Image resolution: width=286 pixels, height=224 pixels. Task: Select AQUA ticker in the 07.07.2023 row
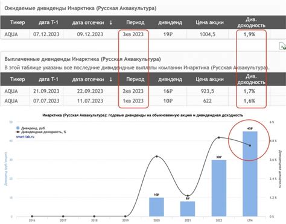click(x=11, y=101)
